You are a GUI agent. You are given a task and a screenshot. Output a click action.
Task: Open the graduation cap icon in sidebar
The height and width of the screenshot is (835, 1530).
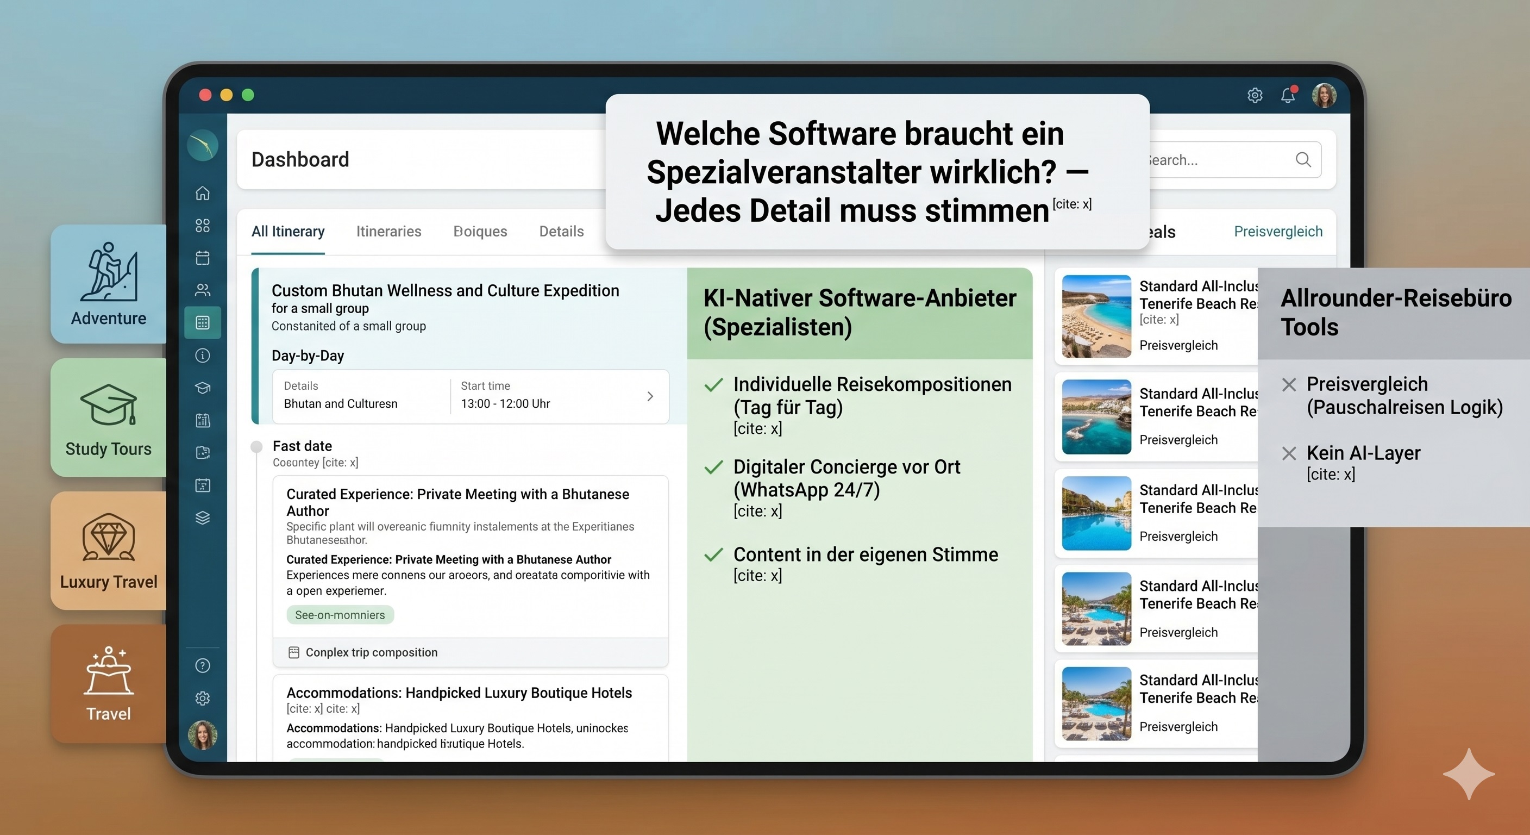coord(203,388)
